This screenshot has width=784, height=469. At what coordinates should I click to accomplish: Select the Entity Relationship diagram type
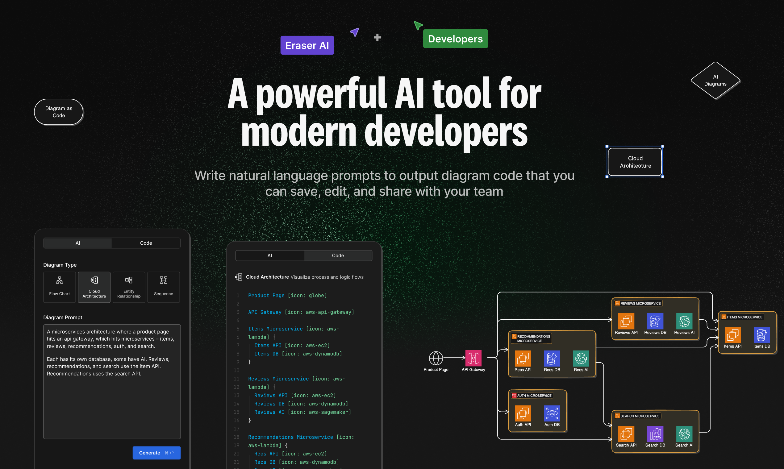[x=129, y=287]
